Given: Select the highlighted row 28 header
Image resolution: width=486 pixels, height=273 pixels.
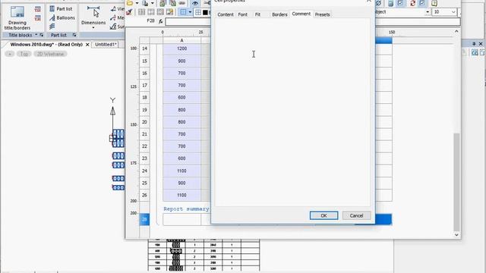Looking at the screenshot, I should point(144,219).
